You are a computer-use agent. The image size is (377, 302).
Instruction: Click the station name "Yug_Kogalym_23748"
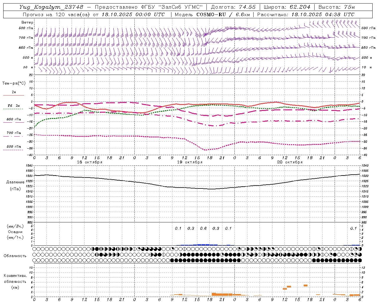51,7
